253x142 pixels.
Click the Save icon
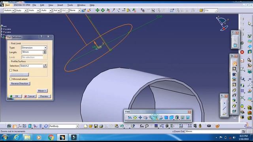point(96,126)
